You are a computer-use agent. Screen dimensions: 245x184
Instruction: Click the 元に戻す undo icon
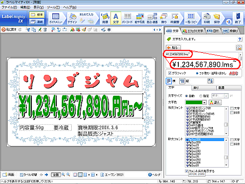(x=9, y=30)
